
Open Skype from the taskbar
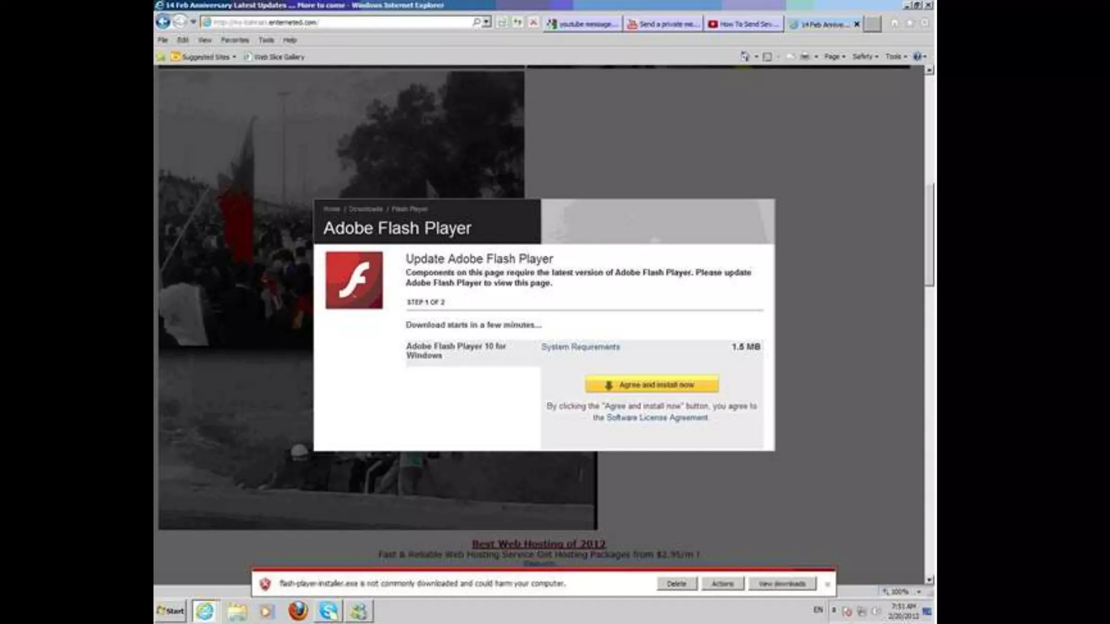[328, 611]
